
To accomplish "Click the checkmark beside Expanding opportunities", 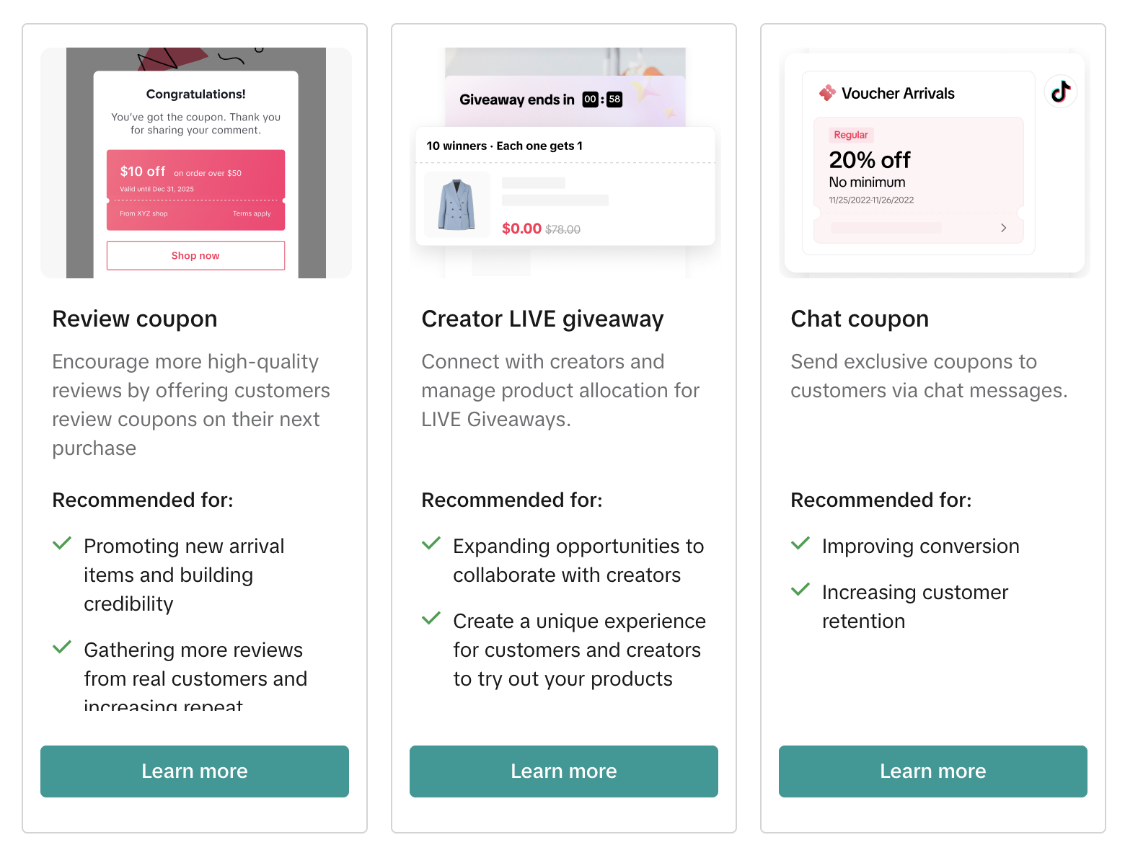I will point(431,543).
